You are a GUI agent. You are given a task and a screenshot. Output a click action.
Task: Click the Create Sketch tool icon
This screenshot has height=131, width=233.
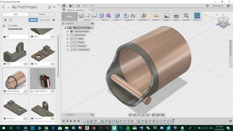pos(82,16)
